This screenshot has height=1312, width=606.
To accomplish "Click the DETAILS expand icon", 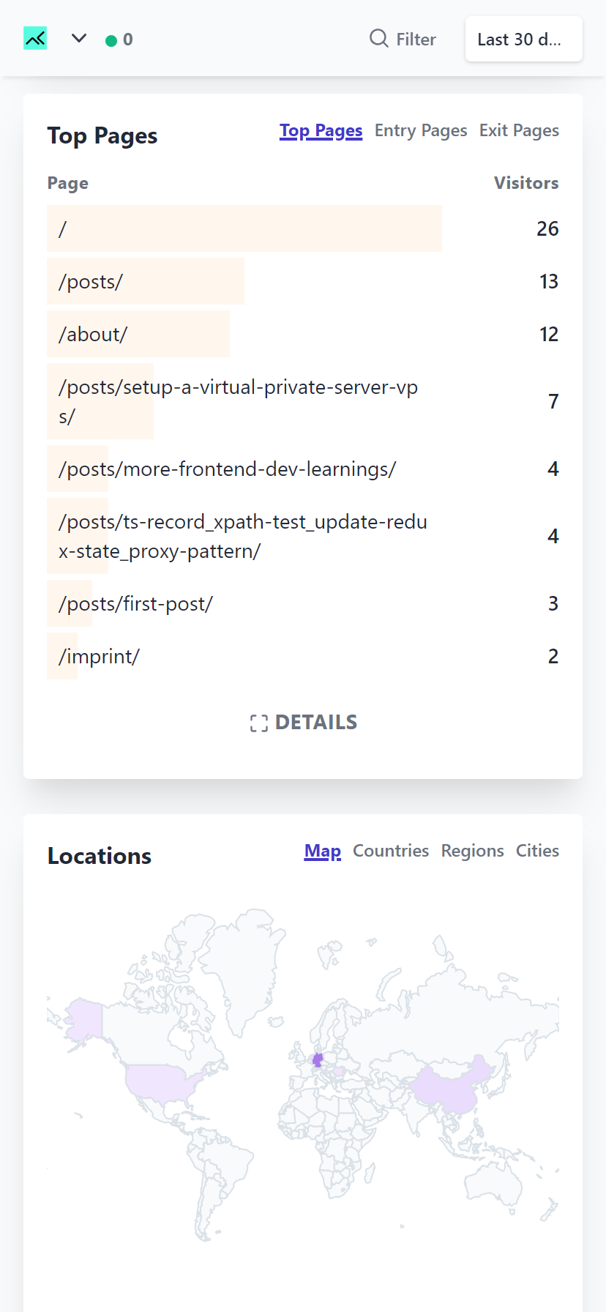I will tap(258, 723).
